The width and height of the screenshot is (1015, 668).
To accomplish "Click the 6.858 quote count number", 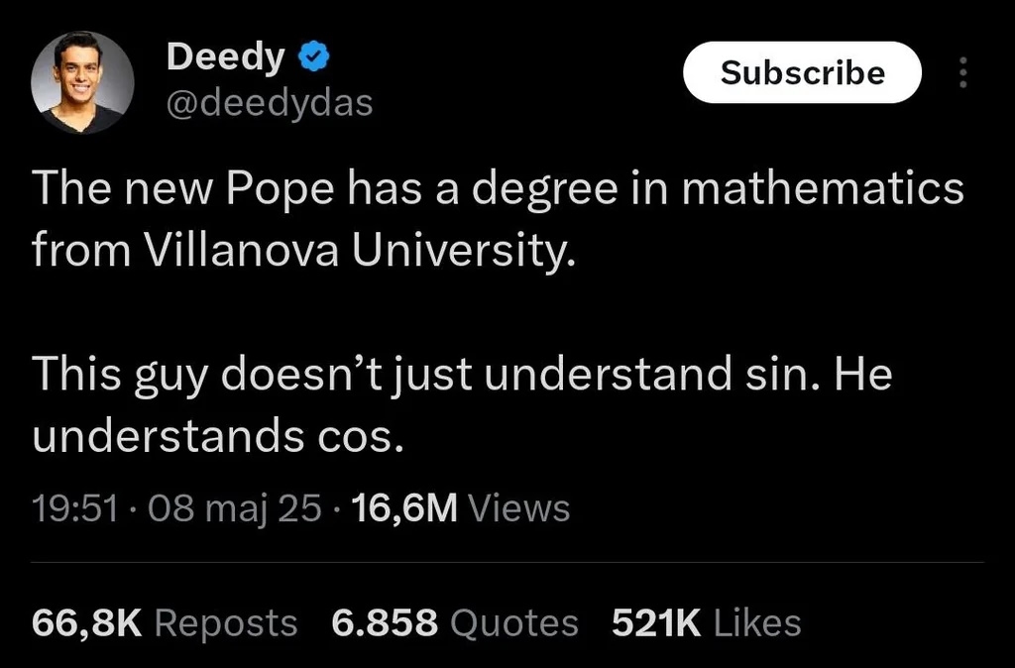I will [x=385, y=623].
